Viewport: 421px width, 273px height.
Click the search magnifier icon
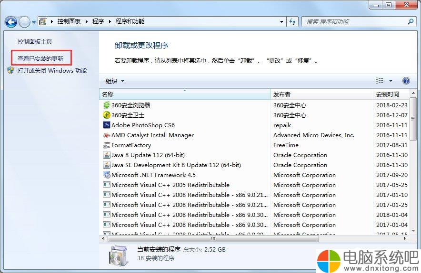pos(411,22)
